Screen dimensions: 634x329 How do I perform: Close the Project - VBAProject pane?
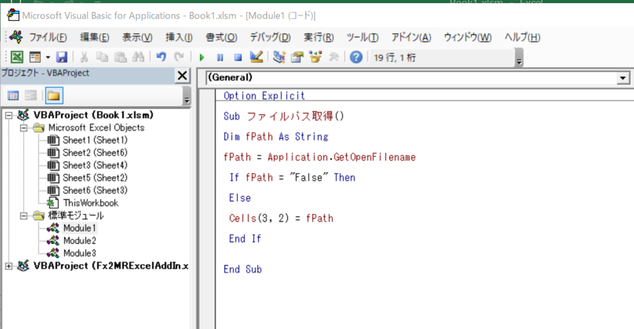tap(183, 75)
